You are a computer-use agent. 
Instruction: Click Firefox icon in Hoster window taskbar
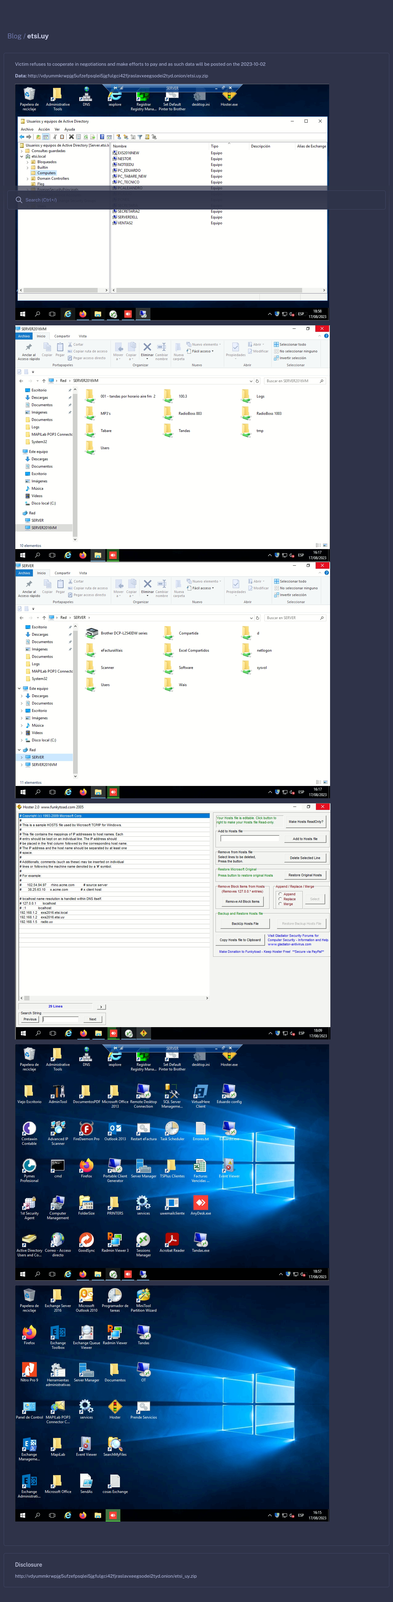click(83, 1034)
